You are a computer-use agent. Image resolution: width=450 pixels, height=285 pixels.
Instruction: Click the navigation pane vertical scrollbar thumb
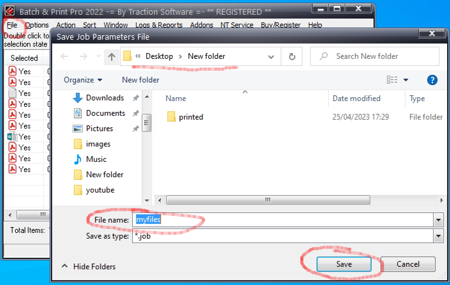[x=147, y=123]
